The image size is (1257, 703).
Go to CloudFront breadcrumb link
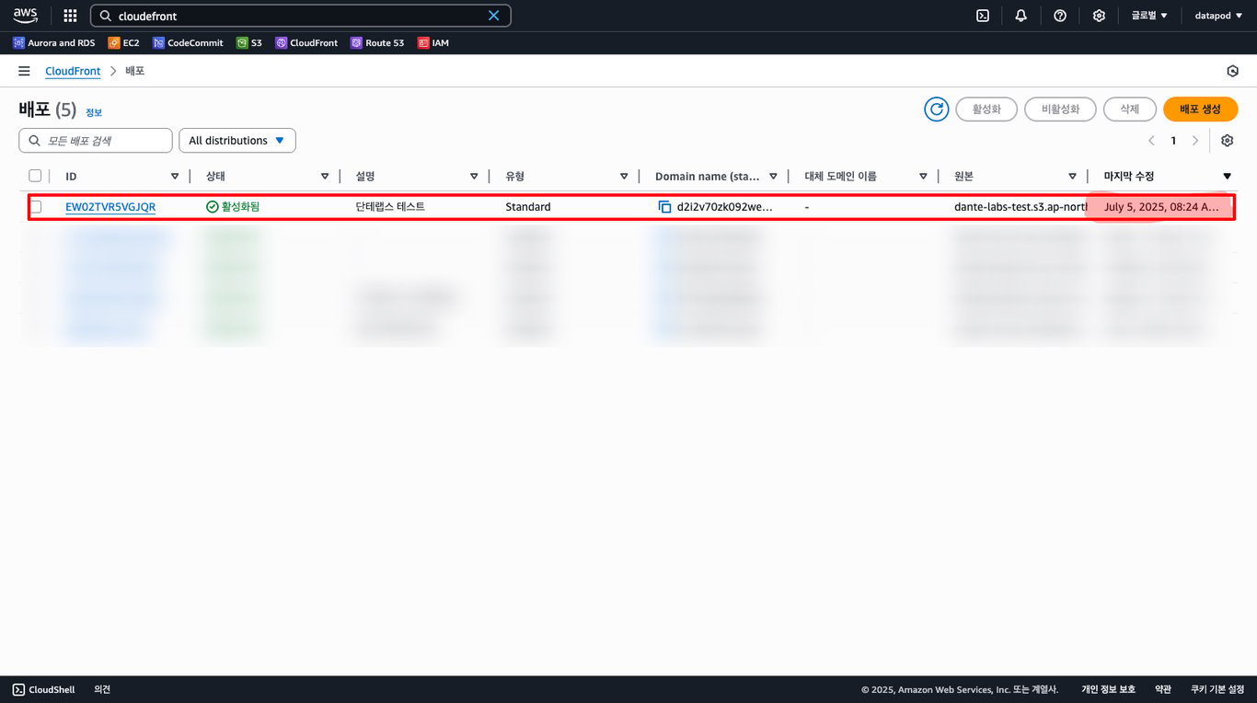click(73, 71)
